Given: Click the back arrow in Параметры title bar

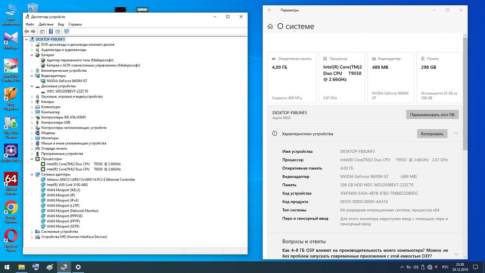Looking at the screenshot, I should point(270,10).
